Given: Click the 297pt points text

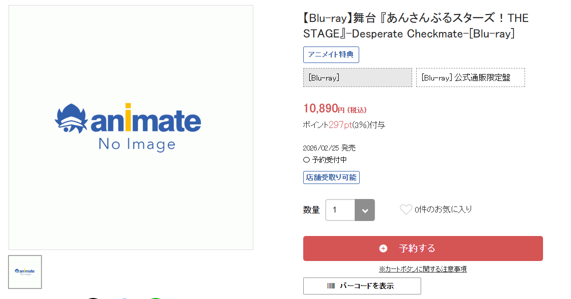Looking at the screenshot, I should (340, 124).
